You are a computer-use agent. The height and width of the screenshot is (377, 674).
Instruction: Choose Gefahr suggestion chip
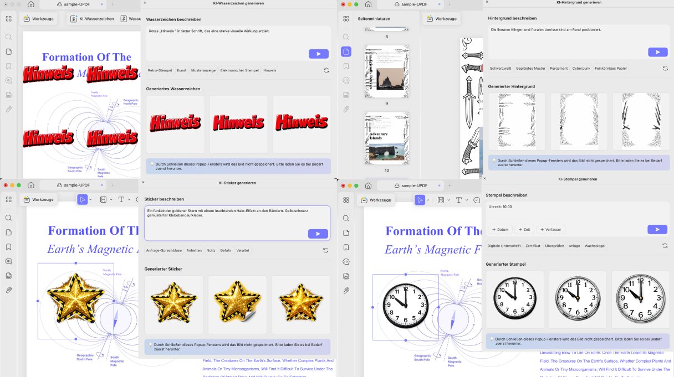pyautogui.click(x=226, y=250)
